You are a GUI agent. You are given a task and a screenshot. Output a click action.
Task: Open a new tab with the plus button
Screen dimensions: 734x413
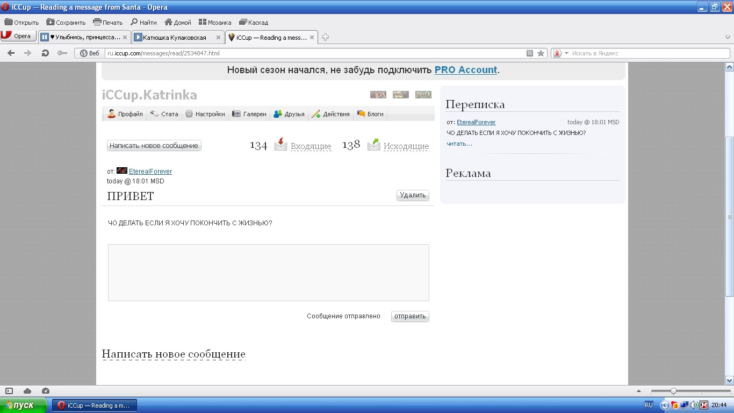pos(325,37)
